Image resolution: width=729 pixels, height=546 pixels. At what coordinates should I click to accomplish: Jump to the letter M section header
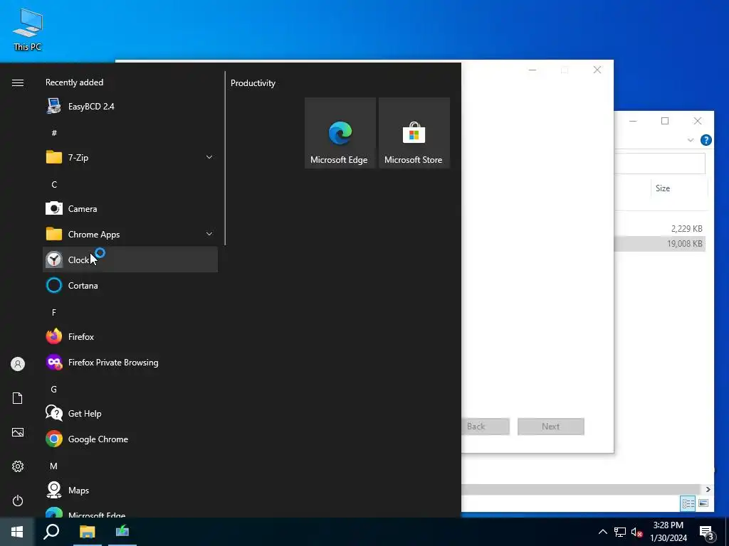[54, 466]
